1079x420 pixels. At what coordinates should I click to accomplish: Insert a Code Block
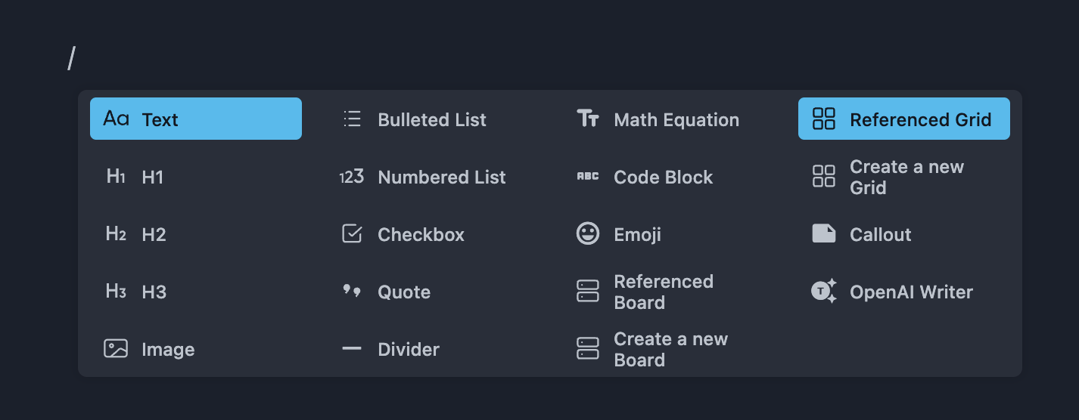pos(663,178)
